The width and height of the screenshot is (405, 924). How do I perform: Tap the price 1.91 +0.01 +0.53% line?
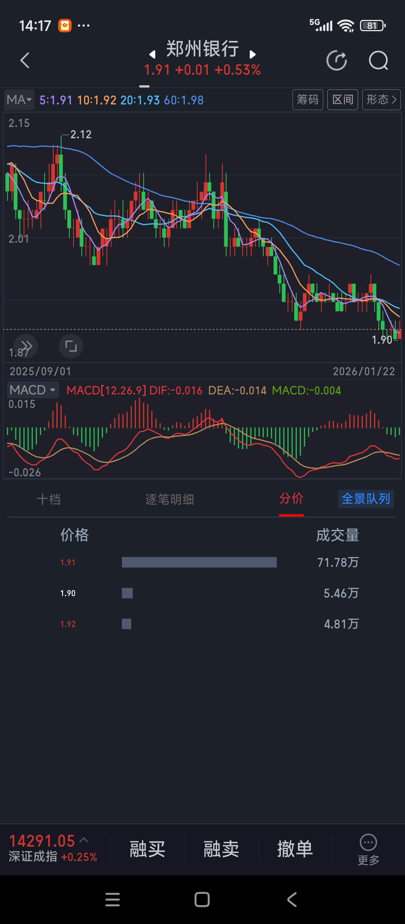point(202,70)
